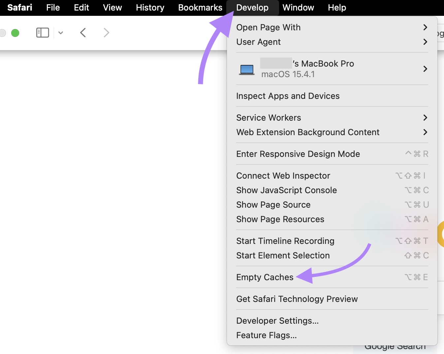This screenshot has width=444, height=354.
Task: Click the Google Search button
Action: point(395,346)
